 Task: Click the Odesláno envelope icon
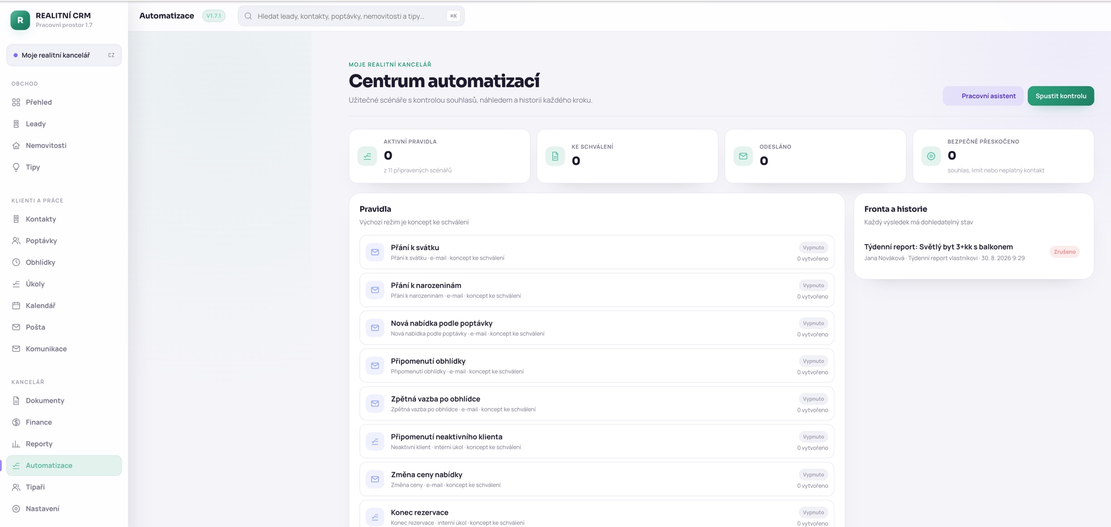coord(743,156)
